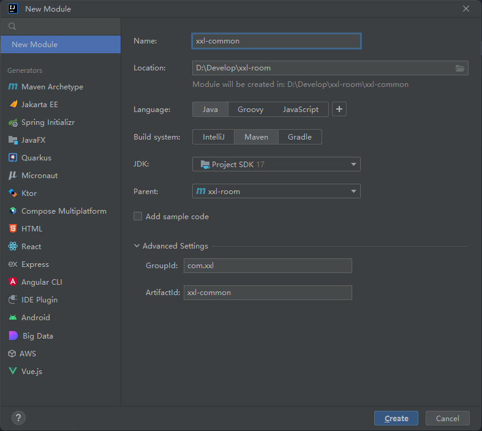Select the Compose Multiplatform generator icon
The image size is (482, 431).
click(13, 211)
